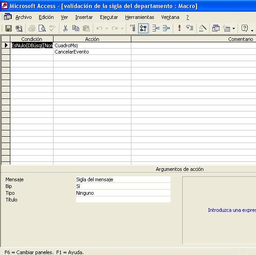Viewport: 256px width, 255px height.
Task: Open the Undo dropdown arrow
Action: click(x=107, y=29)
